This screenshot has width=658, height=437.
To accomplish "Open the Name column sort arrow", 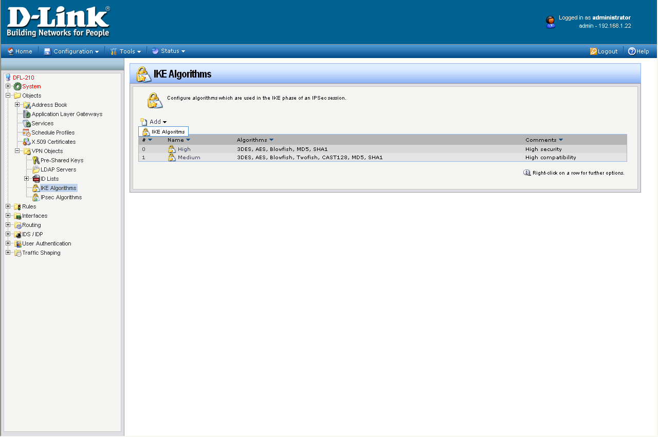I will click(188, 140).
